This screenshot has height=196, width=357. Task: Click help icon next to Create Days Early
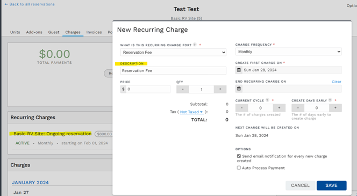tap(330, 100)
